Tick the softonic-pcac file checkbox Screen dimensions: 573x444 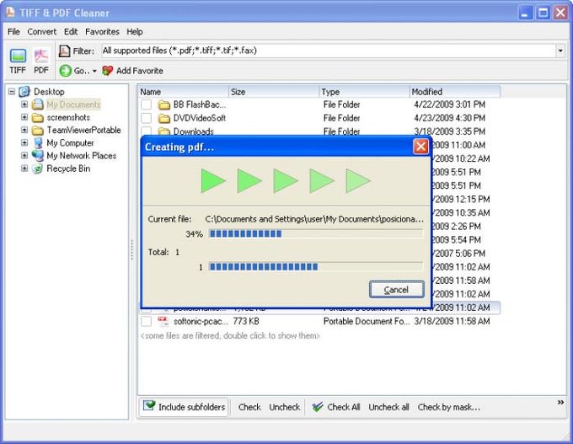coord(146,321)
